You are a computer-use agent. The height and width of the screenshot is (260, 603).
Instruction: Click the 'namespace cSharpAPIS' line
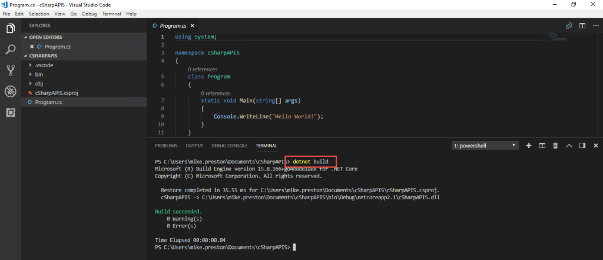(x=207, y=53)
